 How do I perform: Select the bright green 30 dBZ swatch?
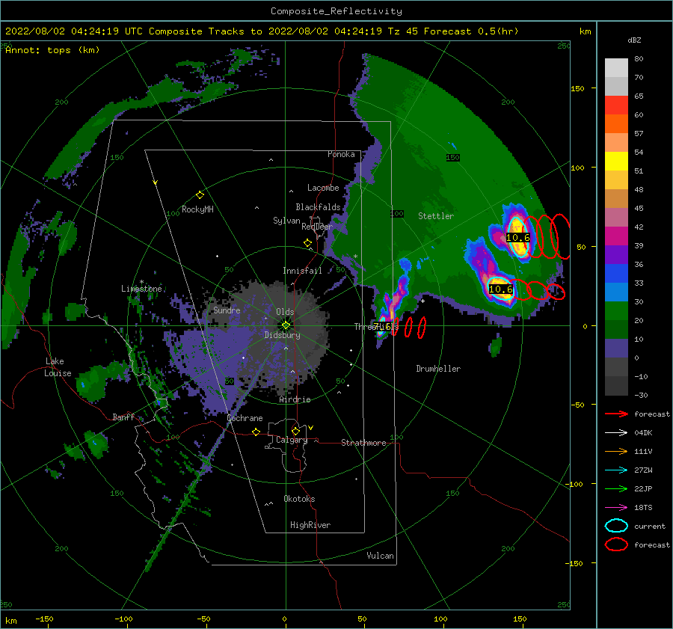tap(616, 311)
